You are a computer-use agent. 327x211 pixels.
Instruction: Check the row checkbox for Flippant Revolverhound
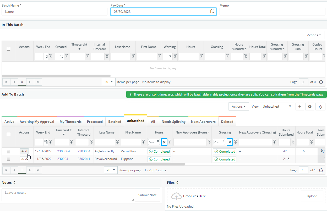(8, 159)
